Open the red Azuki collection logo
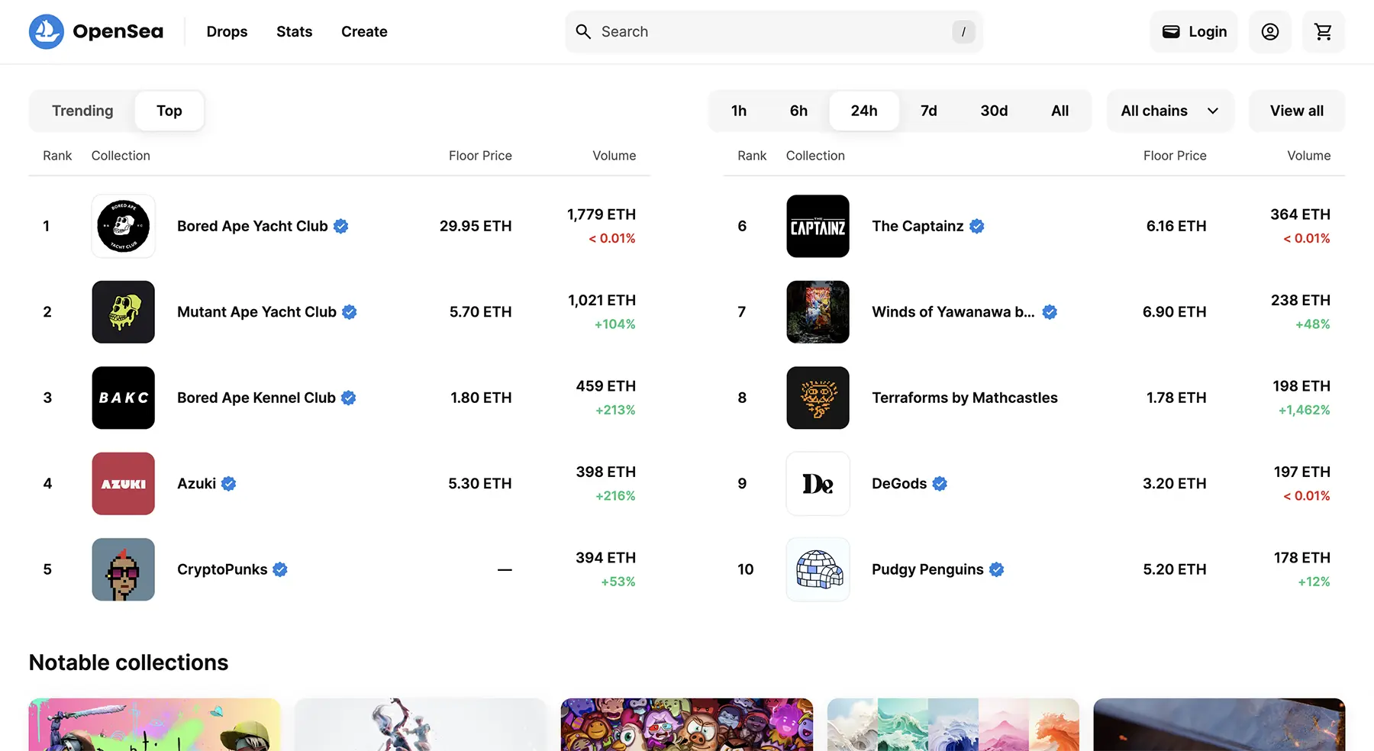The height and width of the screenshot is (751, 1374). pos(124,484)
